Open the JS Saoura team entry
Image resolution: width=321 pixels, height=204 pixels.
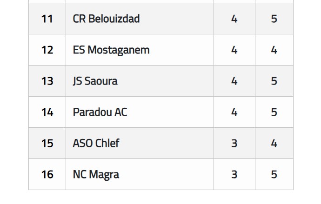pyautogui.click(x=95, y=81)
